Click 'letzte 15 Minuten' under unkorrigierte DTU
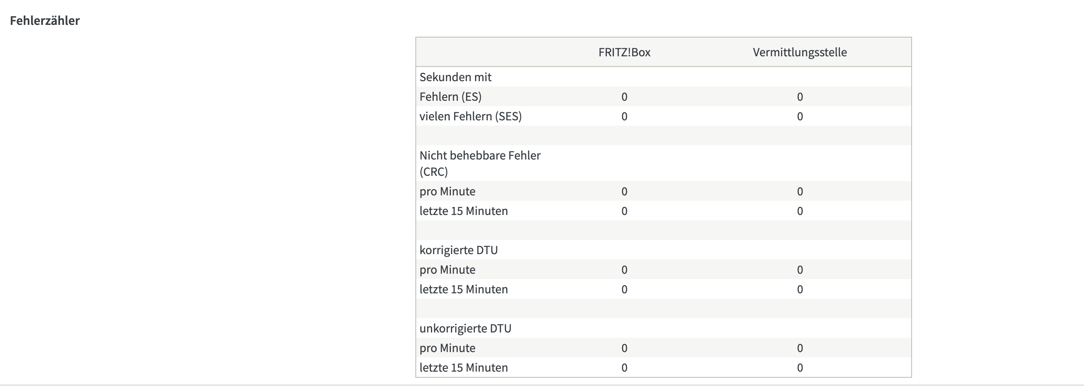 point(463,367)
